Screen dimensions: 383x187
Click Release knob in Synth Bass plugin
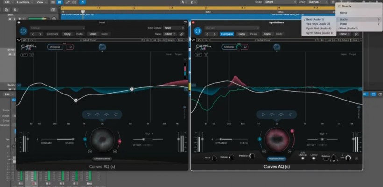point(231,158)
